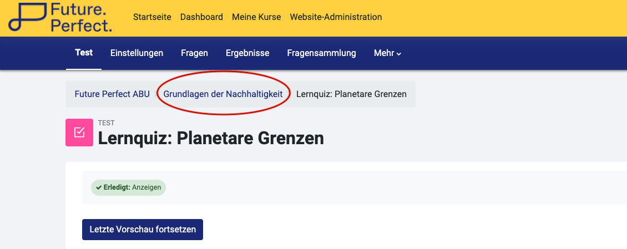Viewport: 627px width, 249px height.
Task: Open the Mehr dropdown menu
Action: (x=387, y=53)
